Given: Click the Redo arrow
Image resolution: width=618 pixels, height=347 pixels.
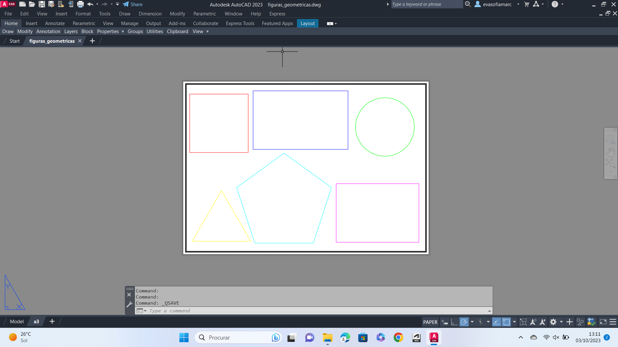Looking at the screenshot, I should 105,4.
